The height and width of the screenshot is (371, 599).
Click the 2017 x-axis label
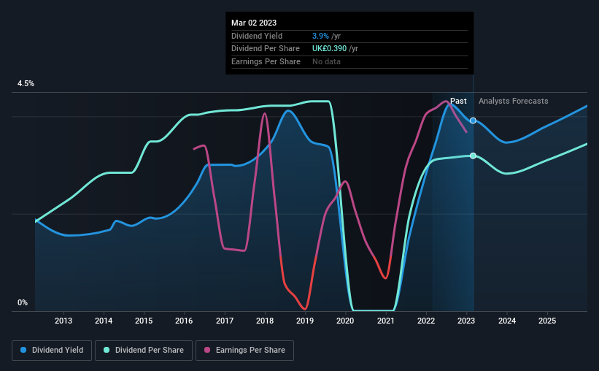(x=225, y=321)
